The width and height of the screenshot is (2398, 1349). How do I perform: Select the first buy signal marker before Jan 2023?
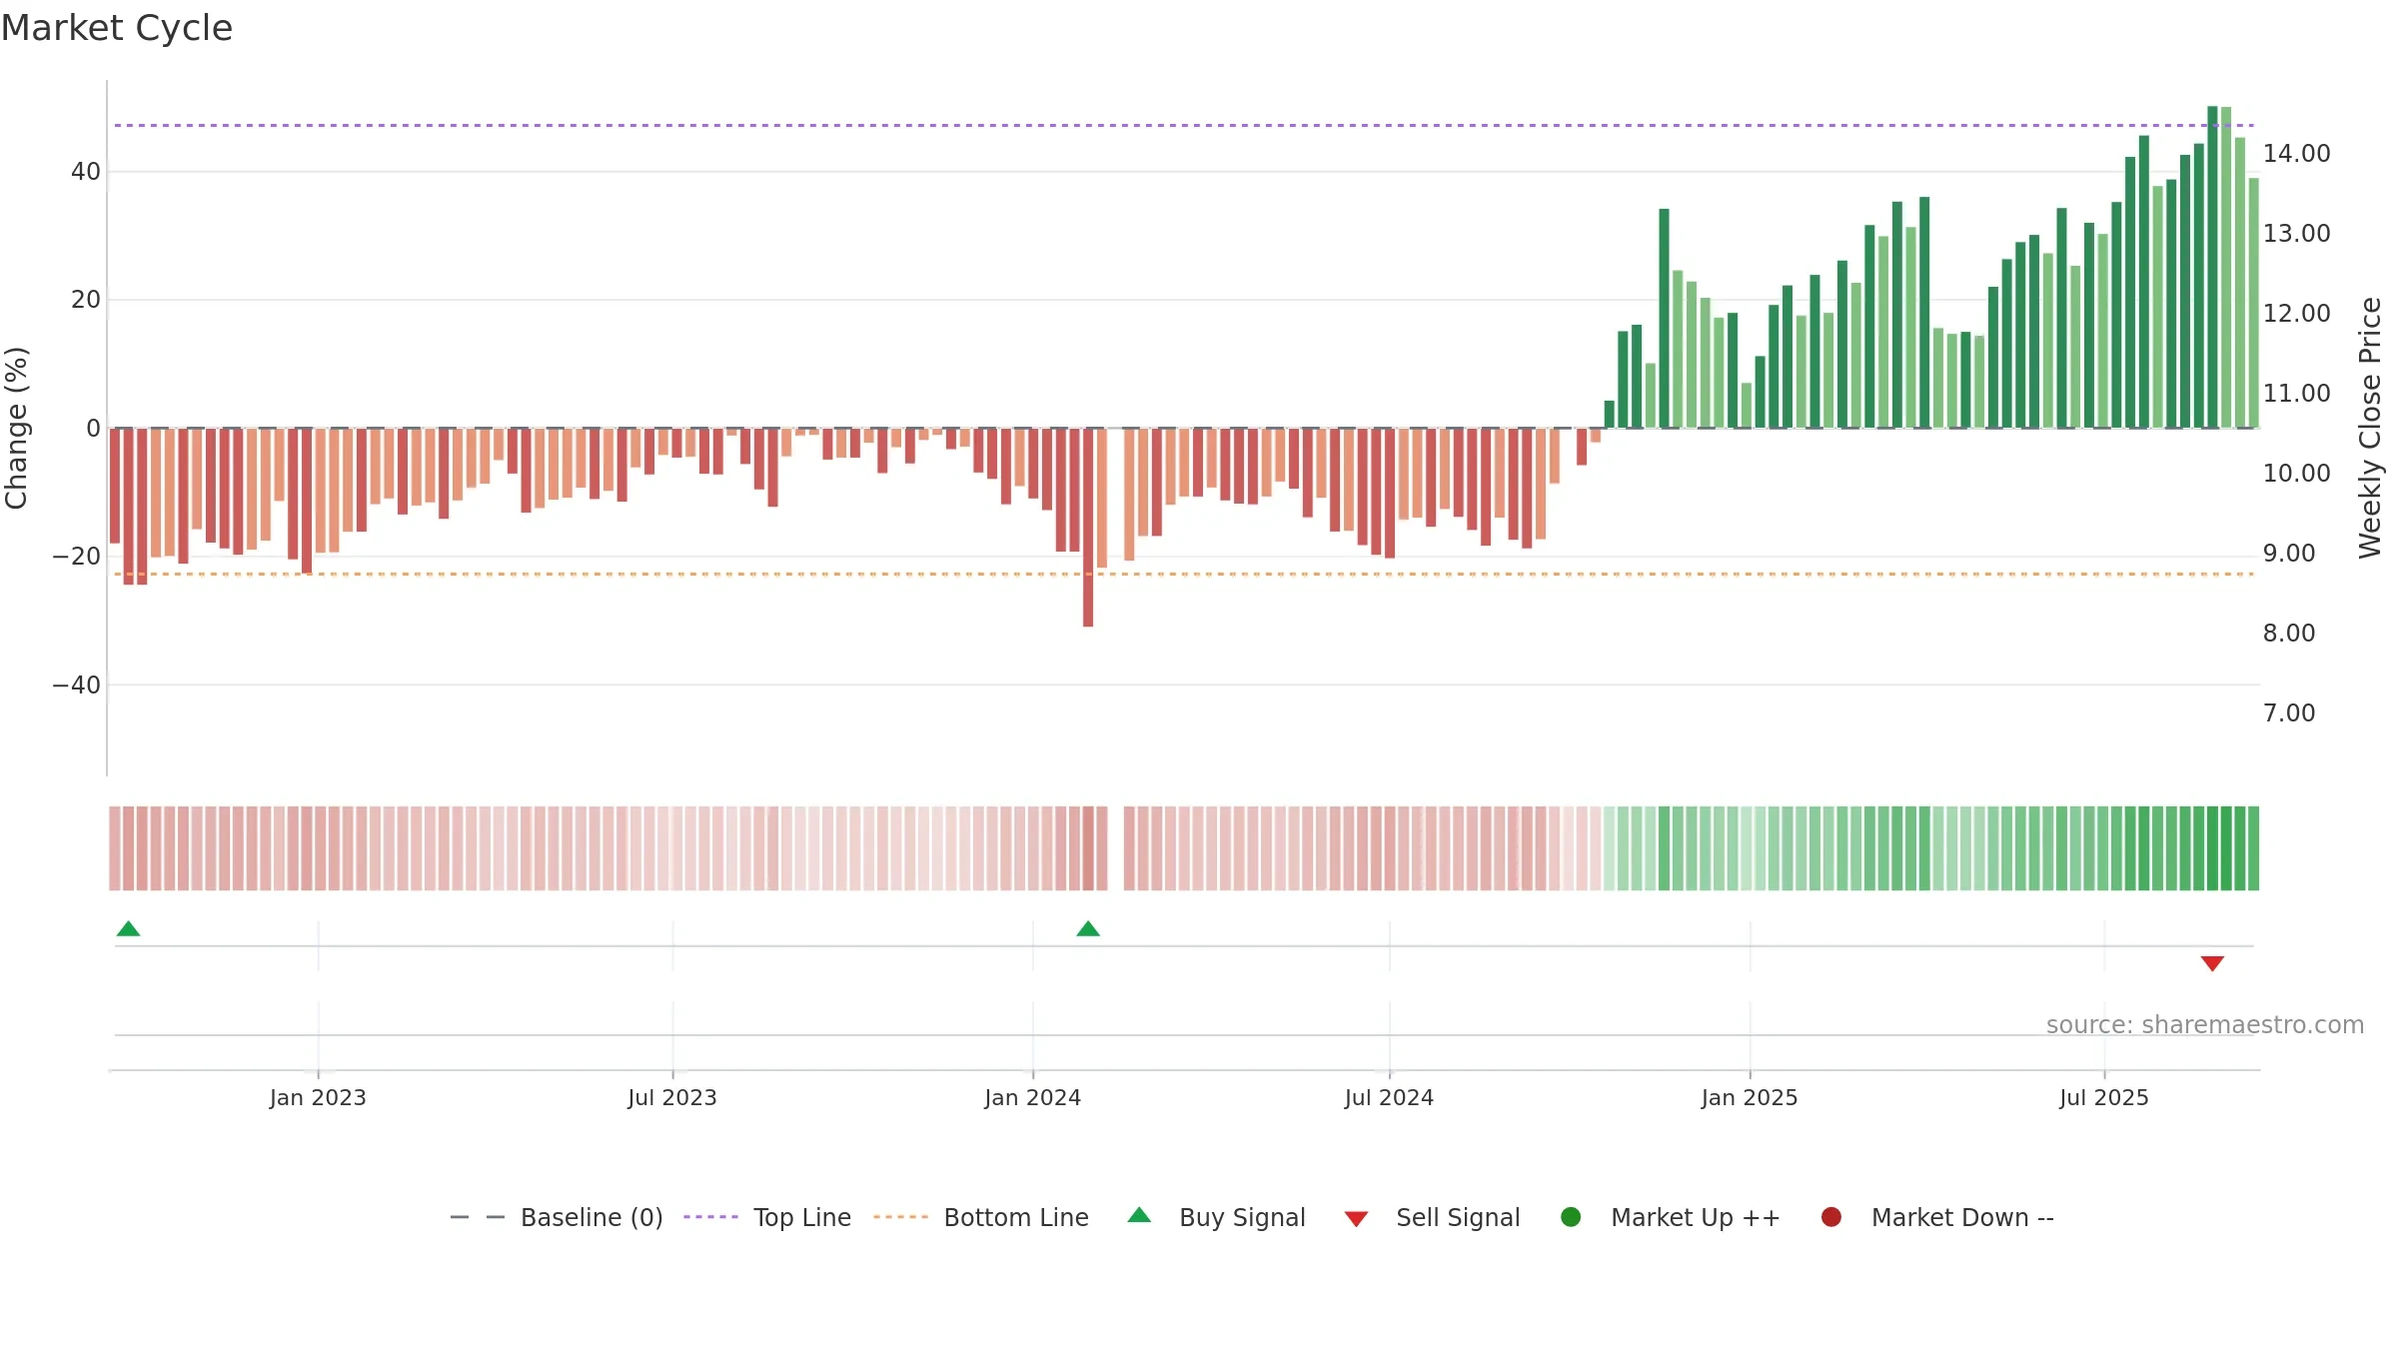(x=128, y=928)
